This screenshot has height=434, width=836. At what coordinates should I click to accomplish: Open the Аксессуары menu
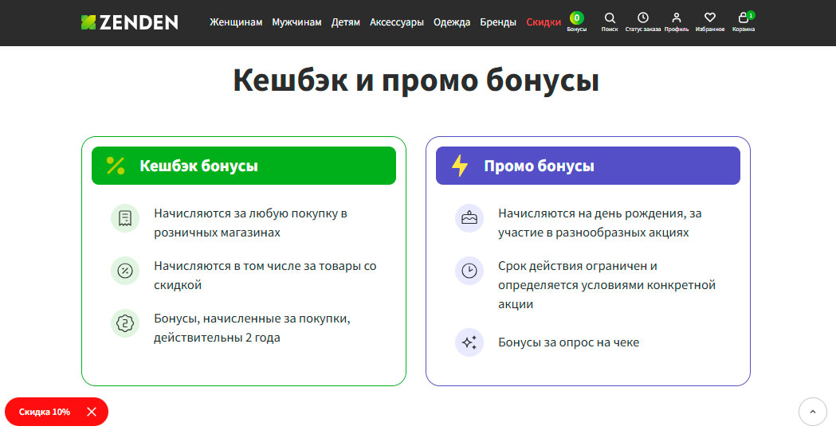[397, 22]
